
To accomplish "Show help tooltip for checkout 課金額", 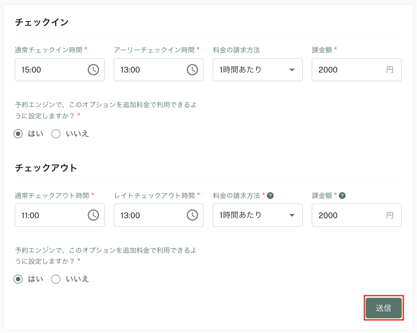I will [342, 196].
